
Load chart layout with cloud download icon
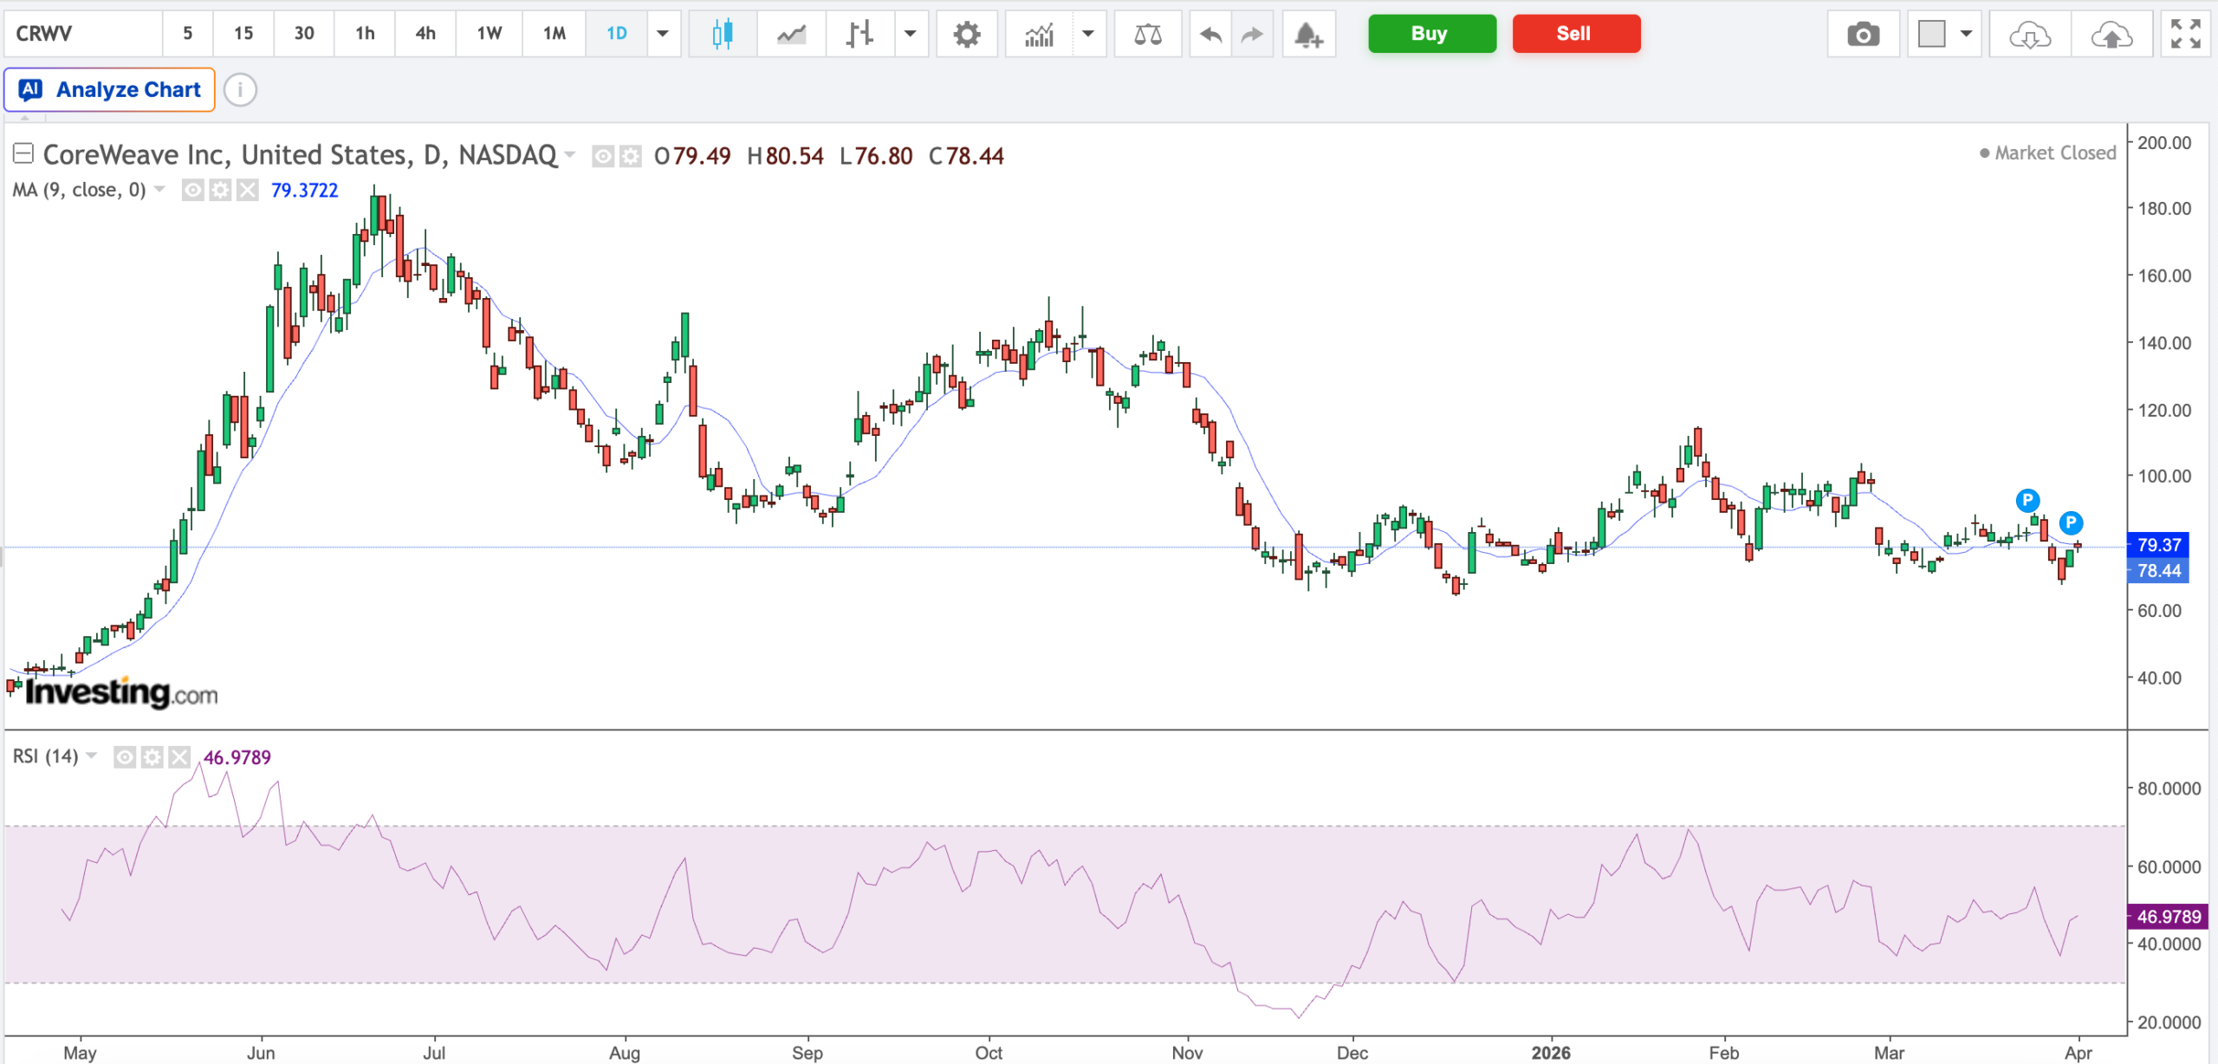pyautogui.click(x=2030, y=34)
